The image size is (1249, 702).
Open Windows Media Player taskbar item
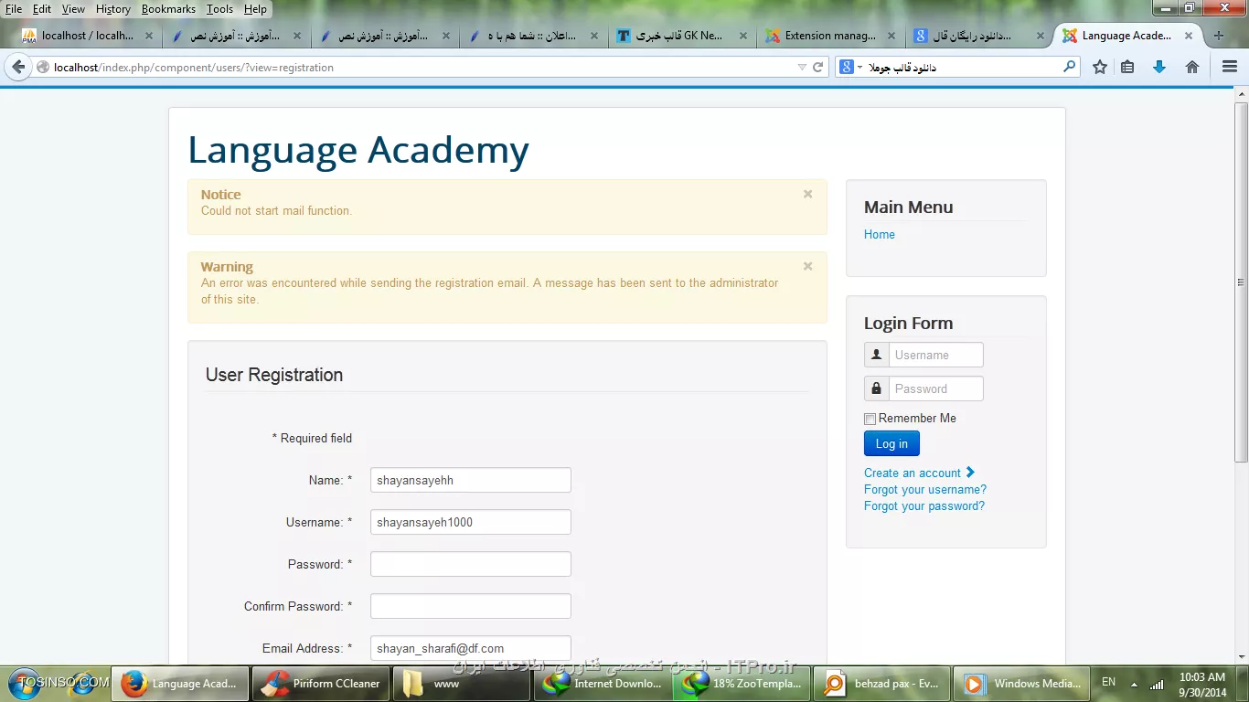1023,683
